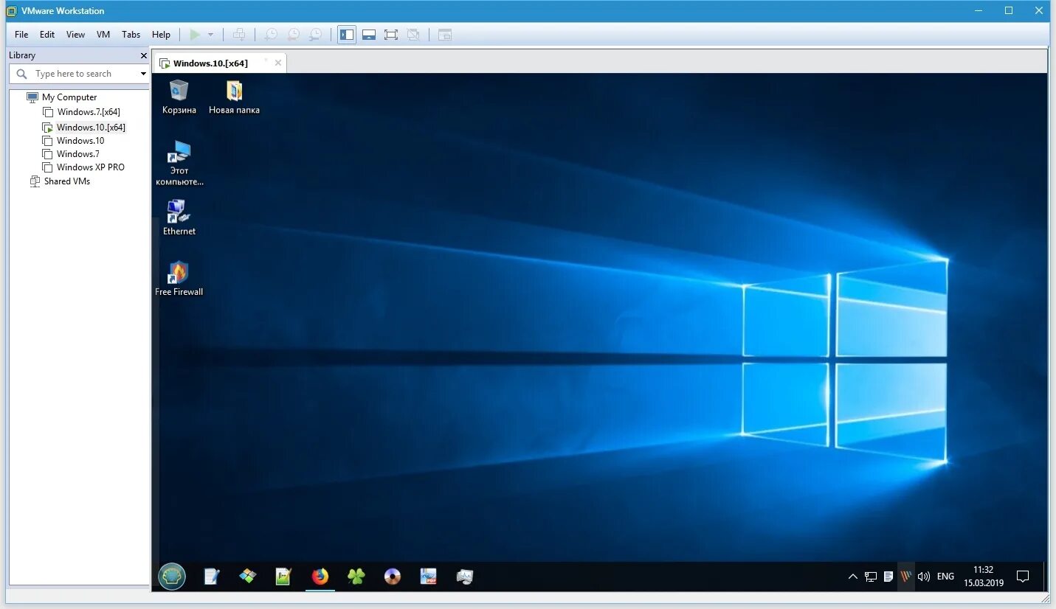Open the guest notification center icon
1056x609 pixels.
pyautogui.click(x=1023, y=577)
